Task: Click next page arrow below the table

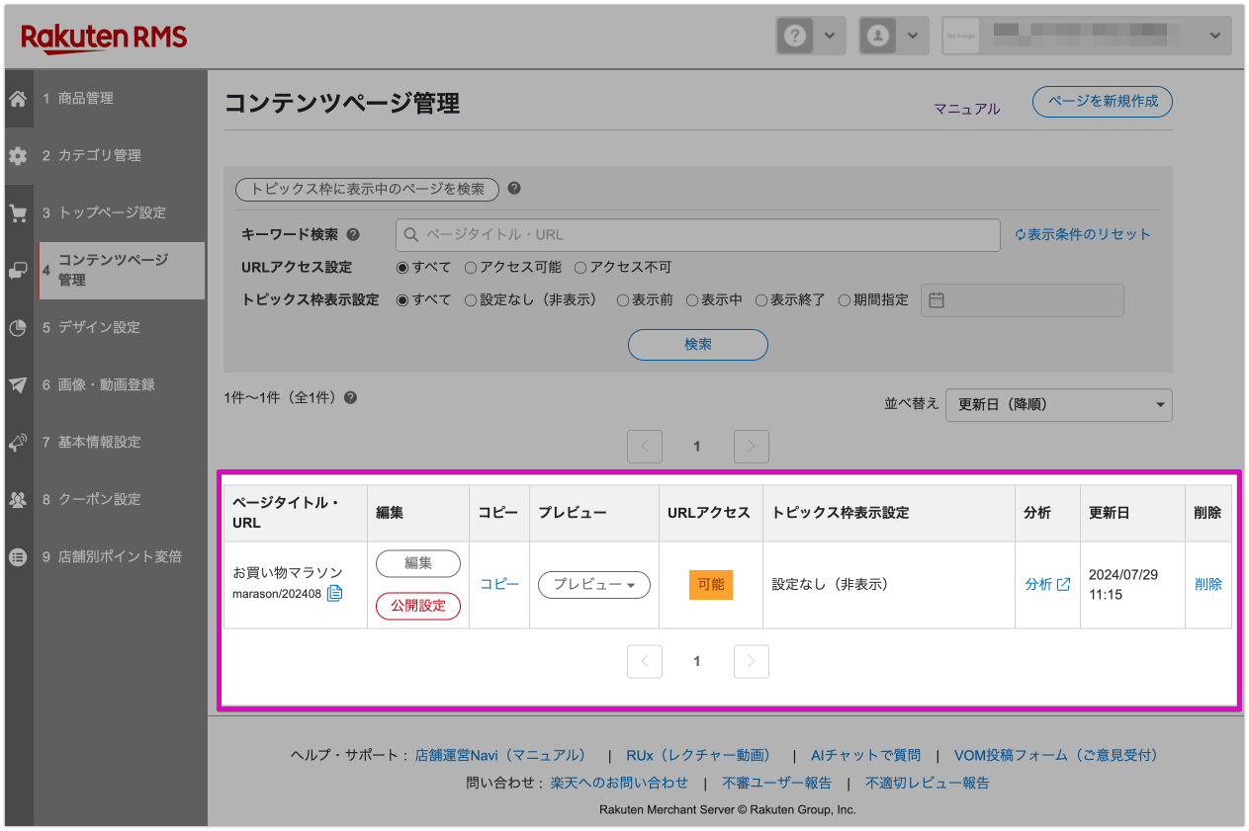Action: click(752, 662)
